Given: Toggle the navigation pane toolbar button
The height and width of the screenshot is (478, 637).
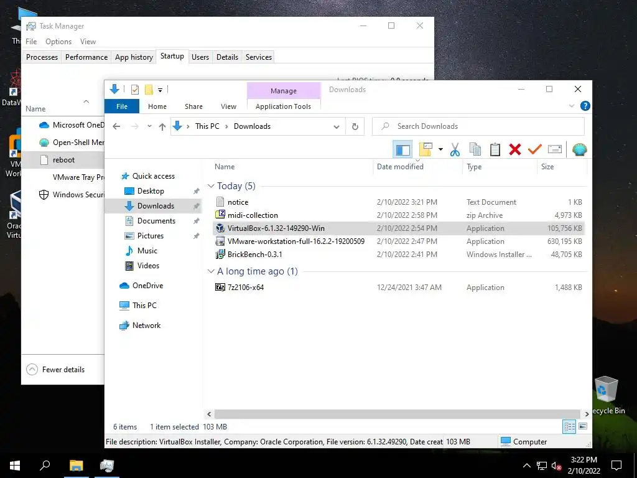Looking at the screenshot, I should point(402,149).
